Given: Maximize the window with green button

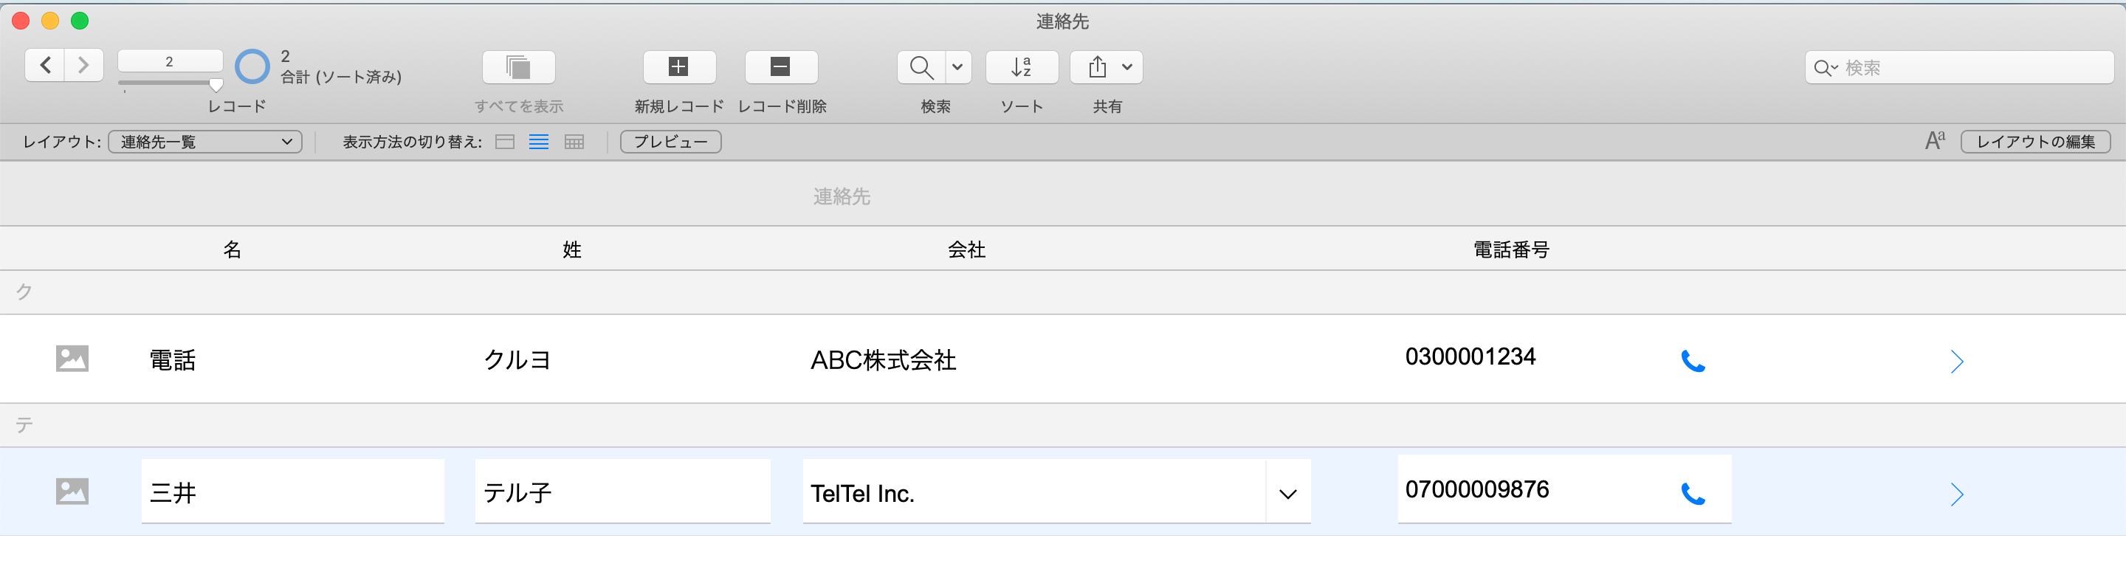Looking at the screenshot, I should 80,21.
